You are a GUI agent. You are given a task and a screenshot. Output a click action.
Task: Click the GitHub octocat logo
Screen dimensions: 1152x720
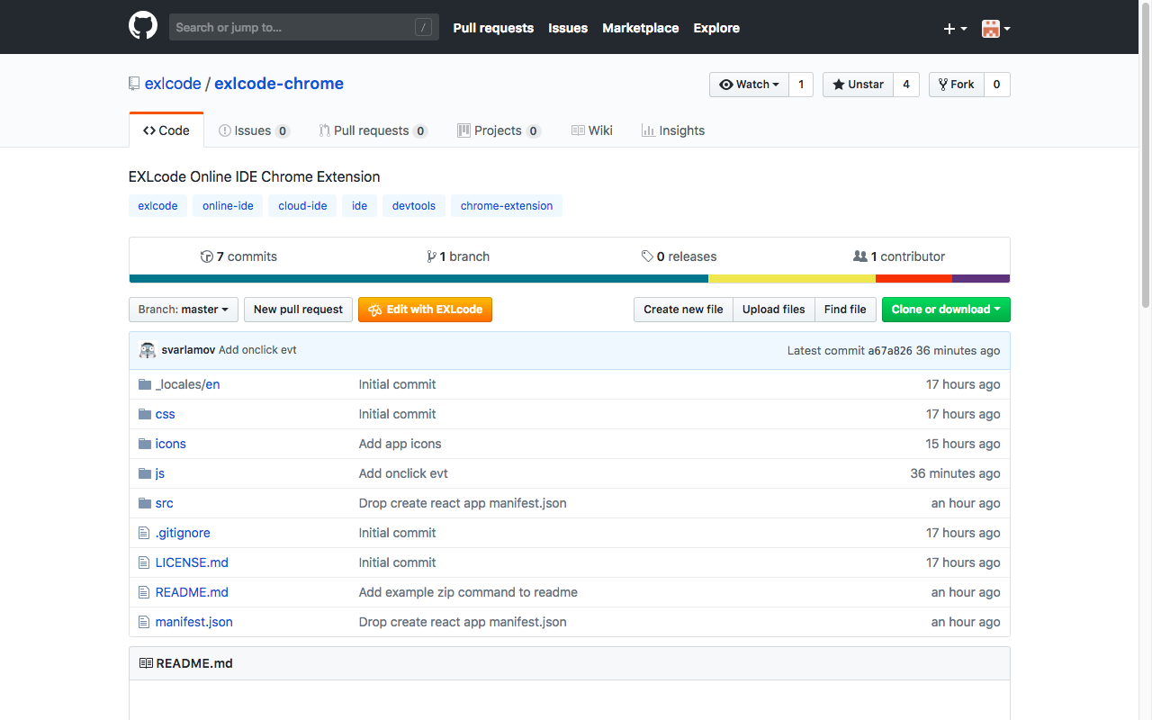pos(142,25)
